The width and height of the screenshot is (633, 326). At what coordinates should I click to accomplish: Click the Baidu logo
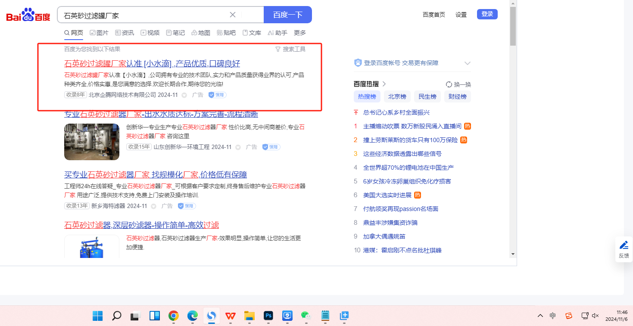click(28, 16)
